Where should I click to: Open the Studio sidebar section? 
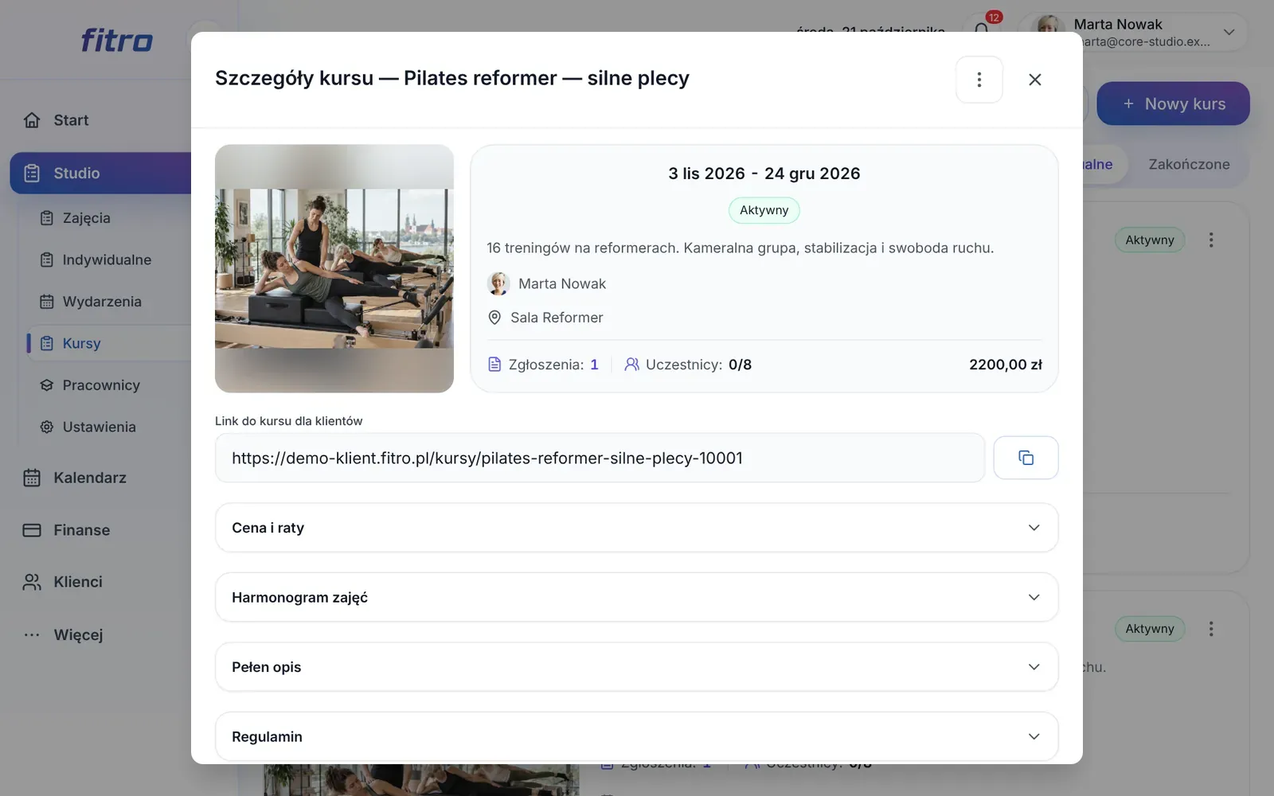coord(100,173)
